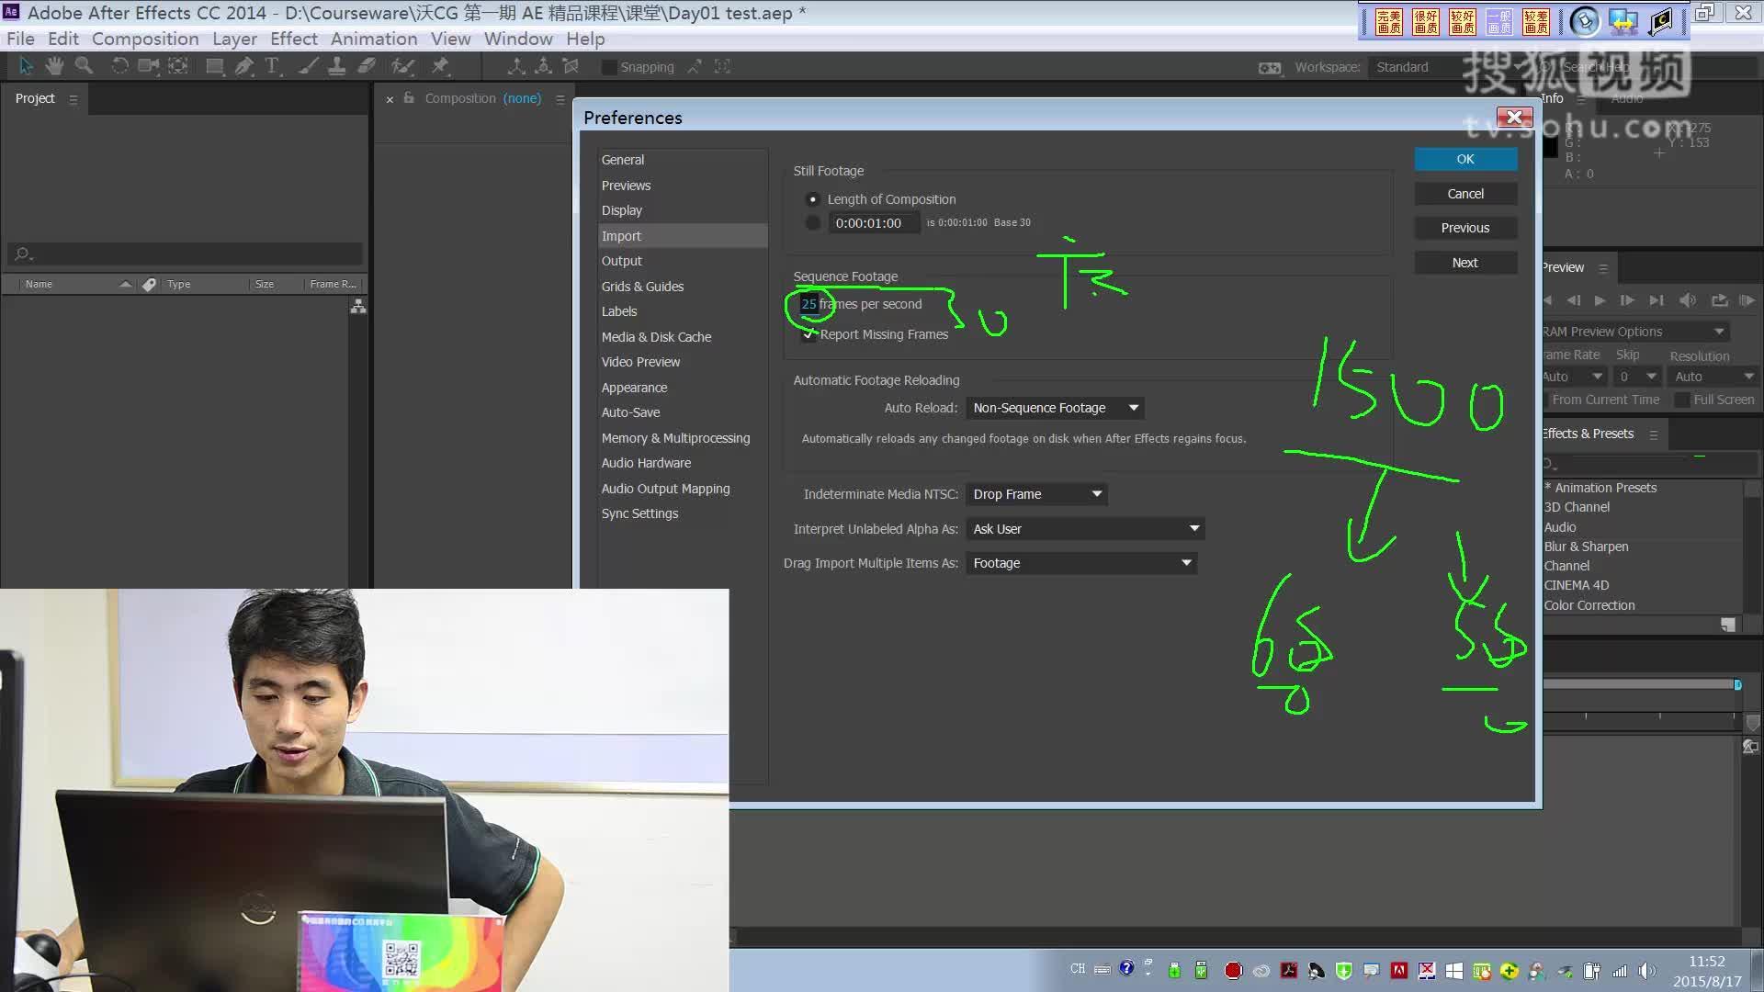Image resolution: width=1764 pixels, height=992 pixels.
Task: Select the Hand tool
Action: (x=55, y=66)
